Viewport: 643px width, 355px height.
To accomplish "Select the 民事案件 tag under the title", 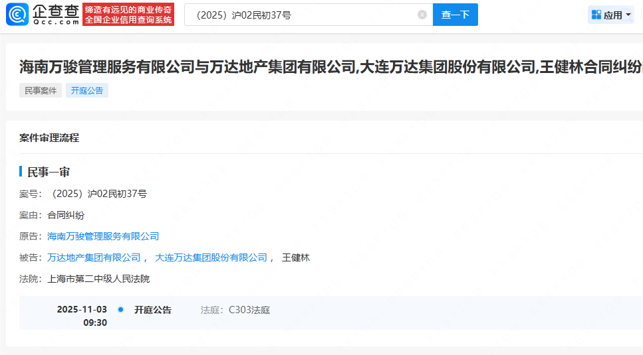I will [41, 91].
